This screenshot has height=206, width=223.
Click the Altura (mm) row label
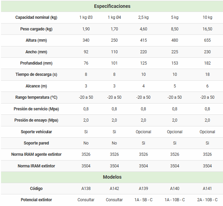(x=36, y=40)
